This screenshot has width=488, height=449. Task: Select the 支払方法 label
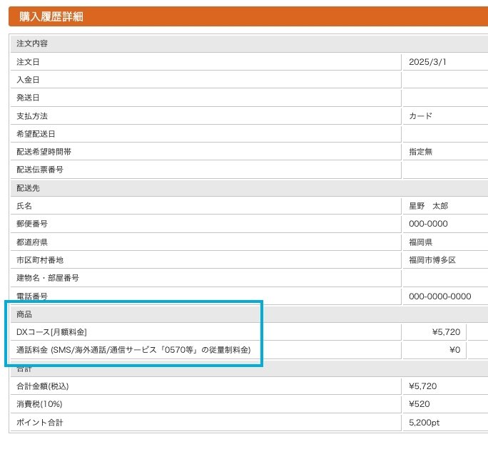click(32, 116)
